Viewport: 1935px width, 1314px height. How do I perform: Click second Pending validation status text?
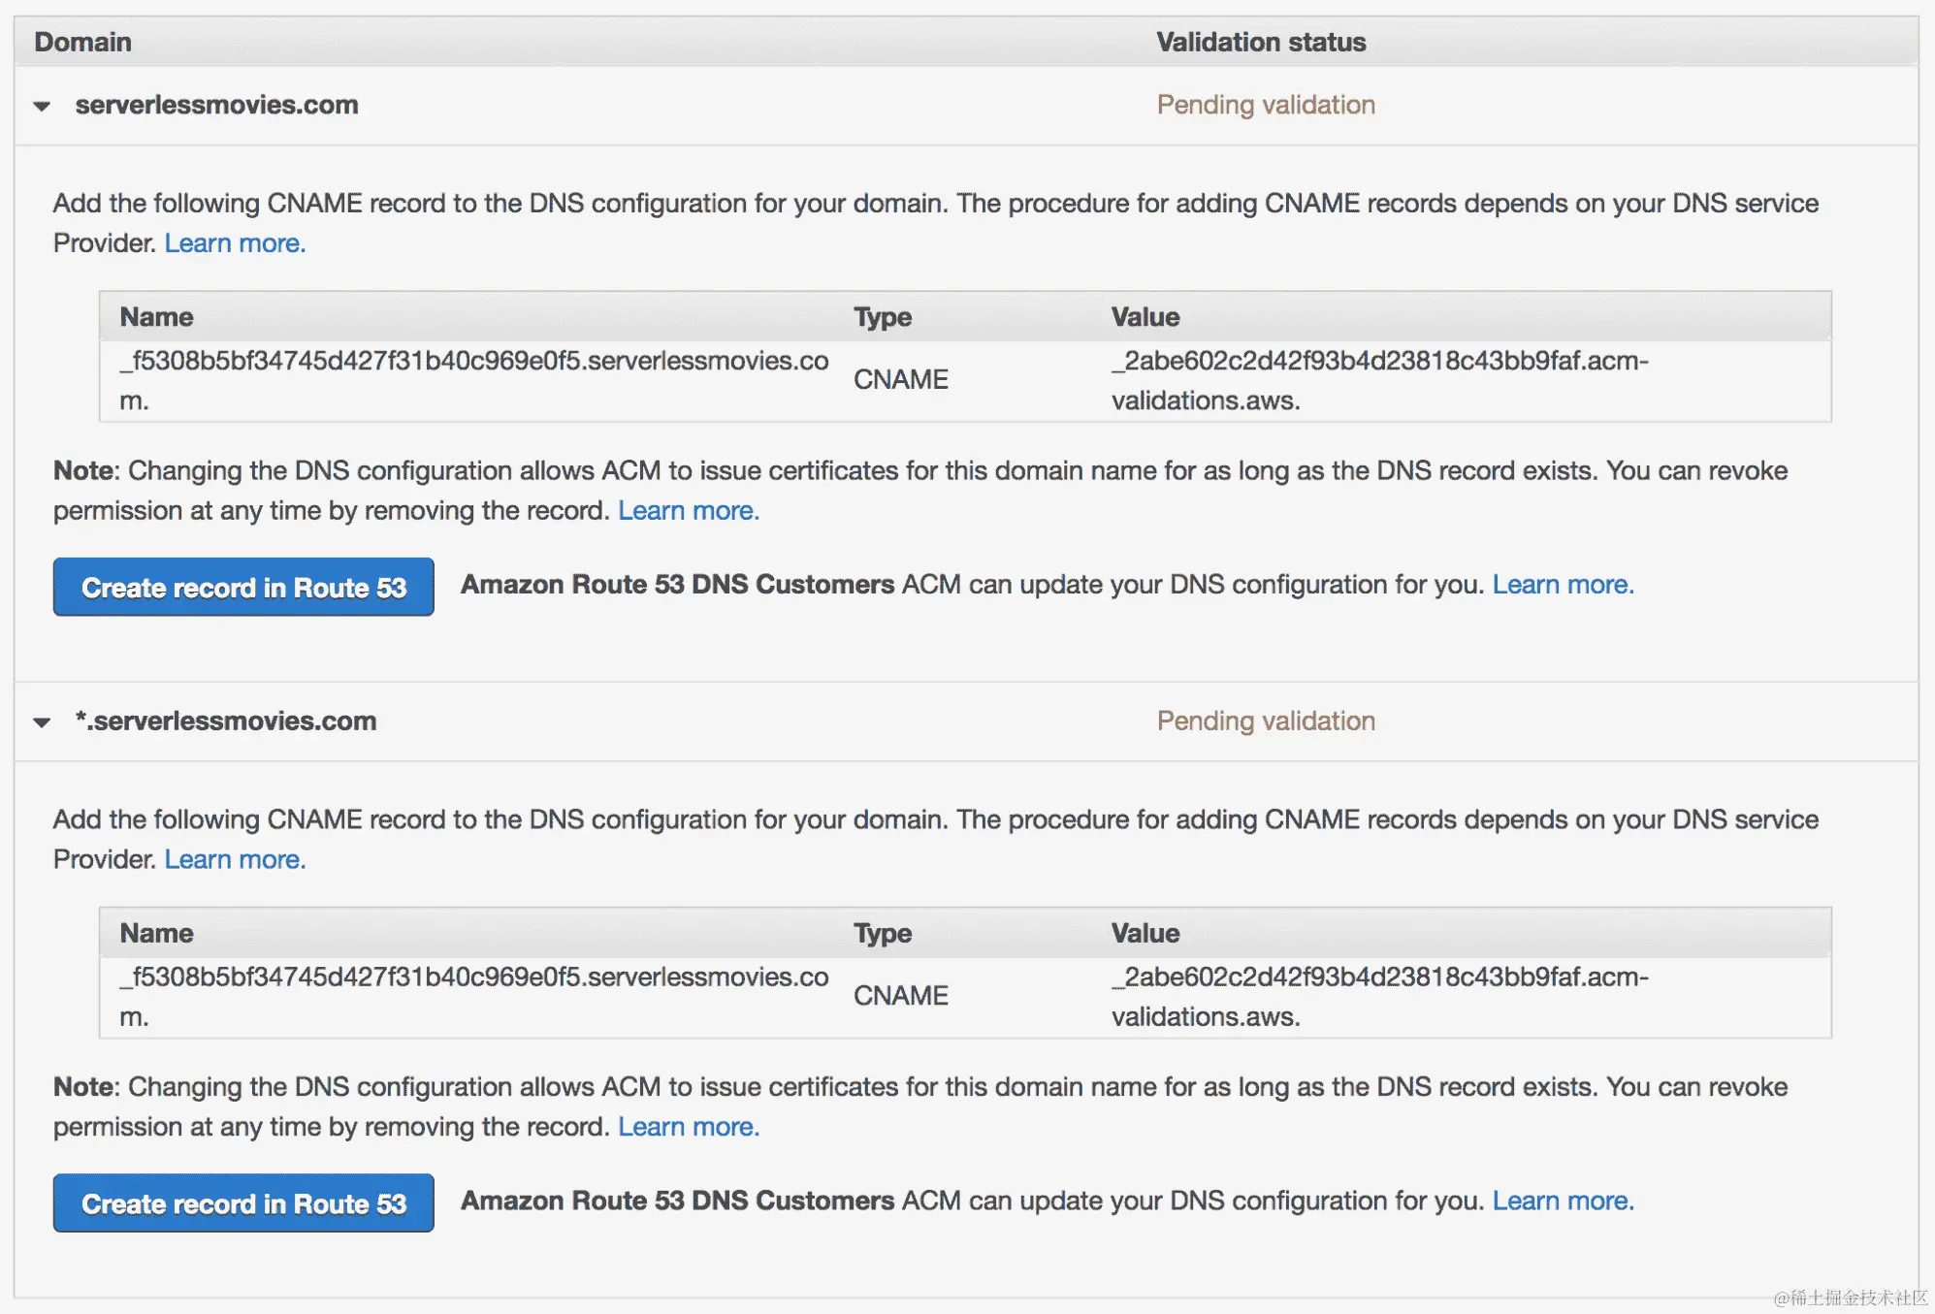click(x=1265, y=721)
